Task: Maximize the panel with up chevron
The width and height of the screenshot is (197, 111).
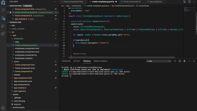Action: (x=189, y=61)
